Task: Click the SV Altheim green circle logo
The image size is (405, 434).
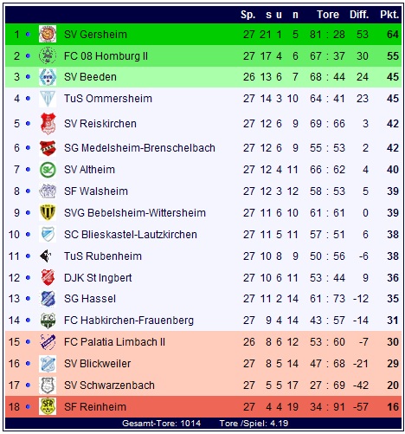Action: (x=48, y=170)
